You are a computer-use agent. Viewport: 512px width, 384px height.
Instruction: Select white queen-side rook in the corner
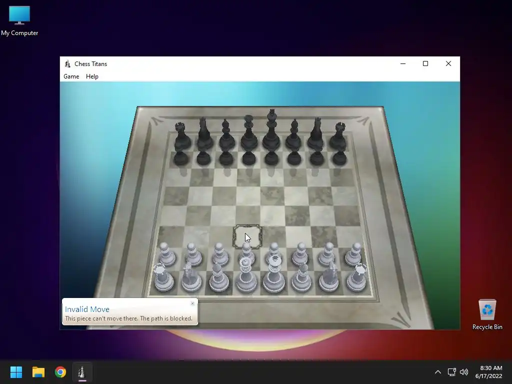pos(163,277)
